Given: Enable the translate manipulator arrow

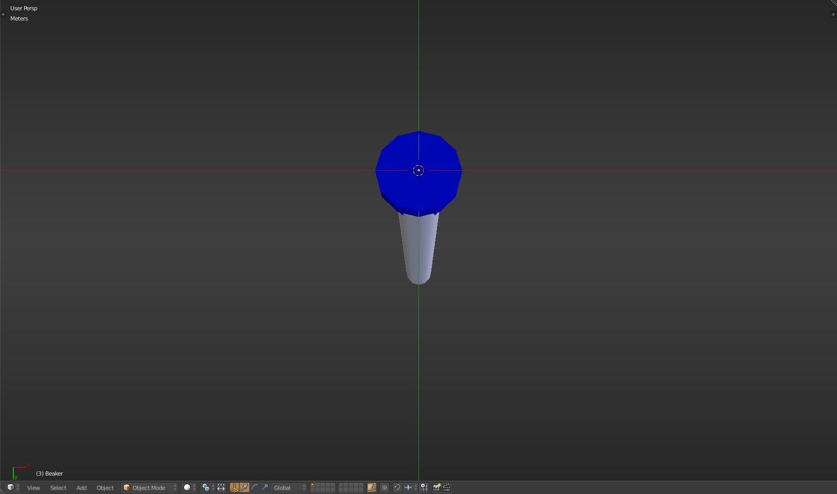Looking at the screenshot, I should tap(245, 487).
